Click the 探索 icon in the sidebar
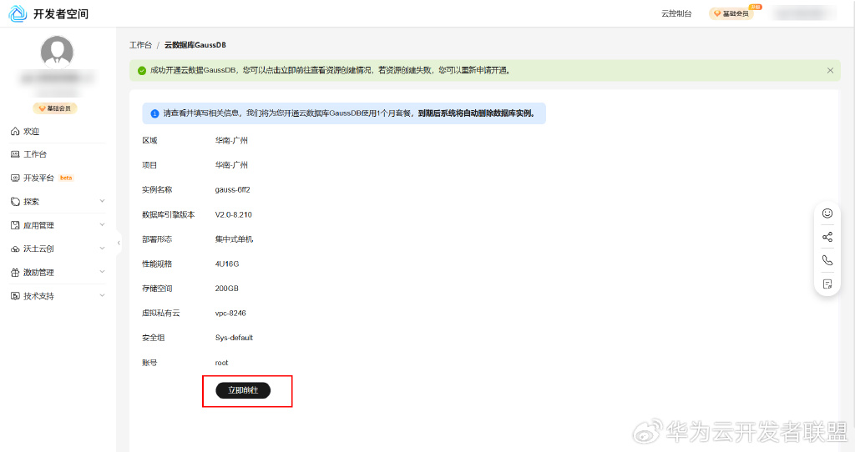 (x=15, y=202)
